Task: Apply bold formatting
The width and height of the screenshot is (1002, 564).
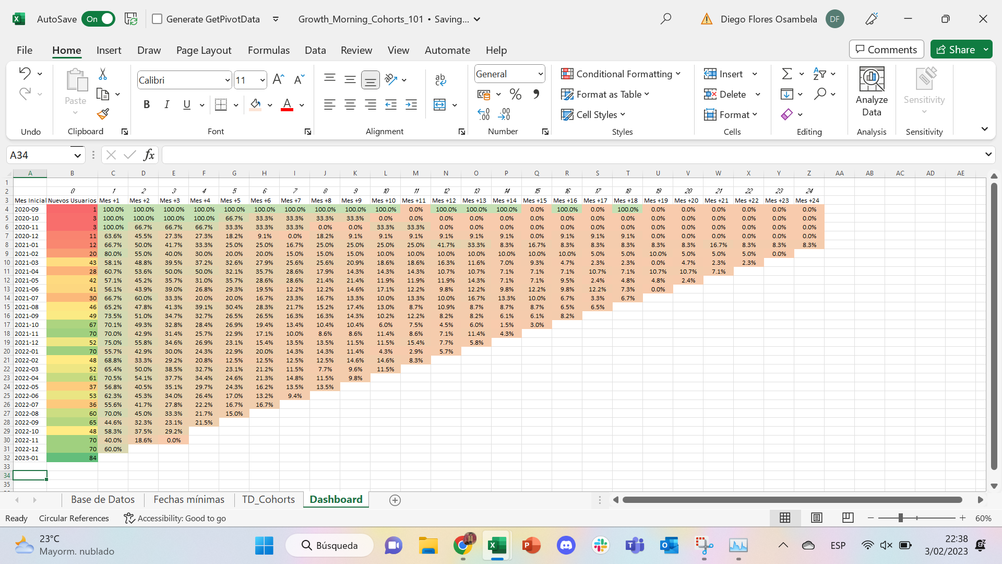Action: [146, 104]
